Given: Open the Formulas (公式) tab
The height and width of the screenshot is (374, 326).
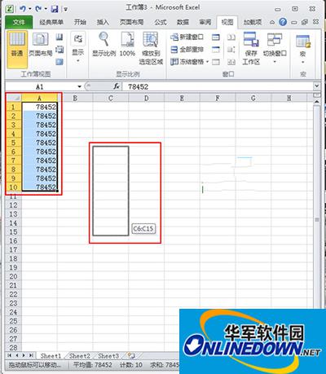Looking at the screenshot, I should click(x=161, y=22).
